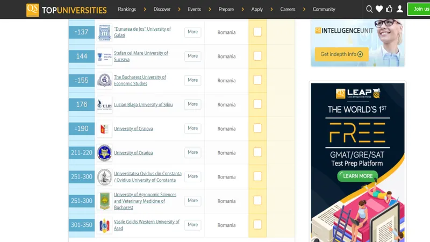The image size is (430, 242).
Task: Open the Rankings menu
Action: [x=127, y=9]
